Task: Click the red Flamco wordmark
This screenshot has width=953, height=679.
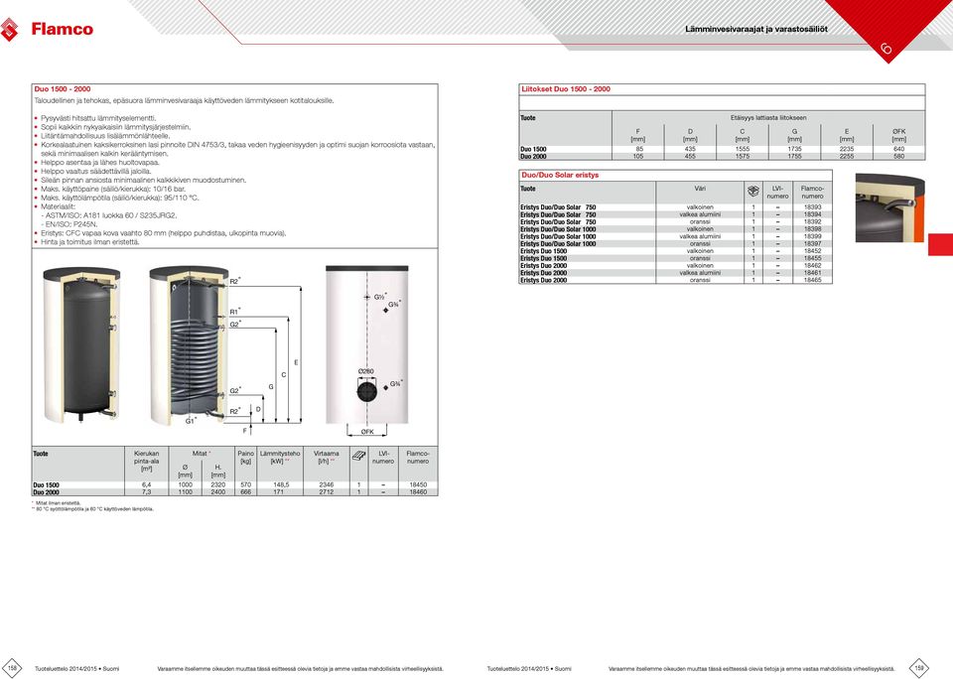Action: [62, 29]
